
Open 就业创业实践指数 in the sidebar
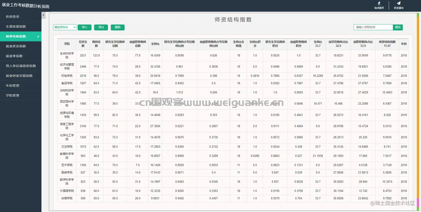tap(21, 76)
